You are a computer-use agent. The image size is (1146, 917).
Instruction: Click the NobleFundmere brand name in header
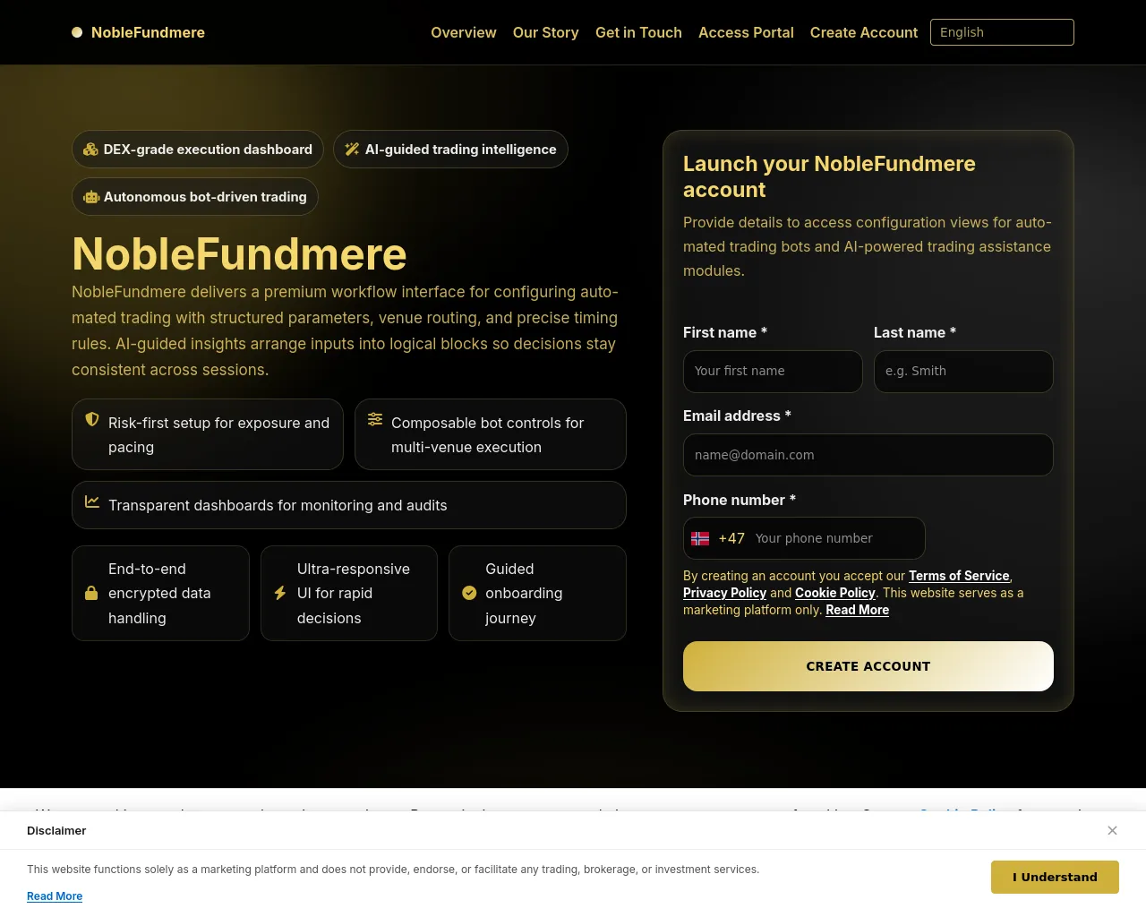148,32
